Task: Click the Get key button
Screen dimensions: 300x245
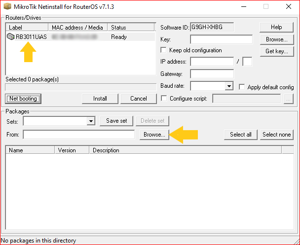Action: pos(277,51)
